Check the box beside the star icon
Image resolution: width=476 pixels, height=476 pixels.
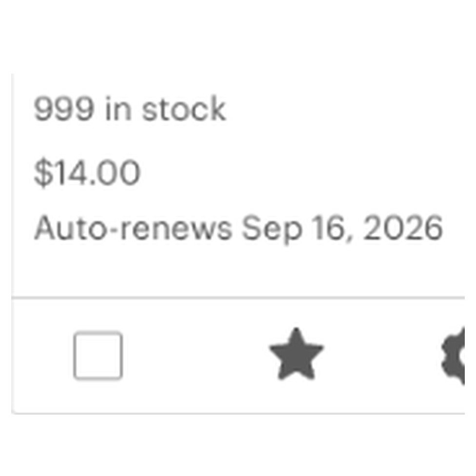click(98, 356)
